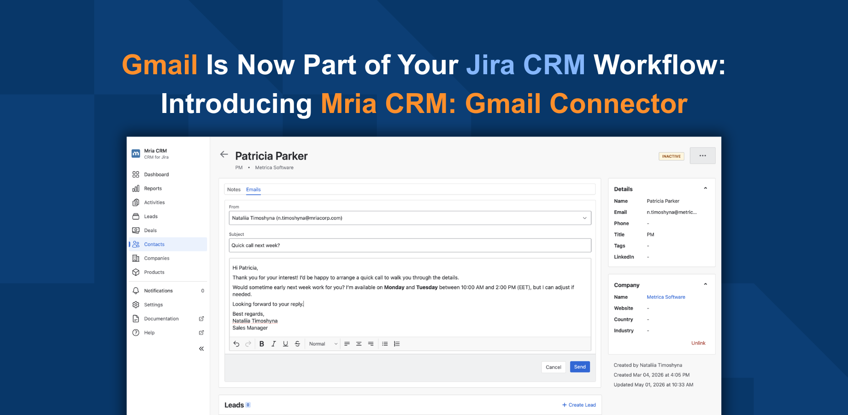This screenshot has height=415, width=848.
Task: Align text right
Action: [371, 344]
